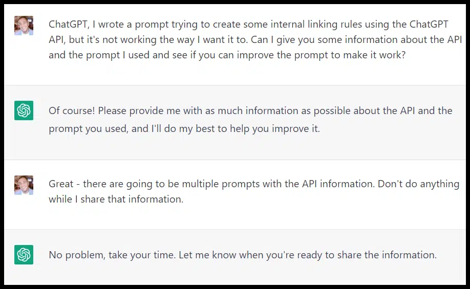This screenshot has width=470, height=289.
Task: Click the text "while I share that information."
Action: [x=116, y=199]
